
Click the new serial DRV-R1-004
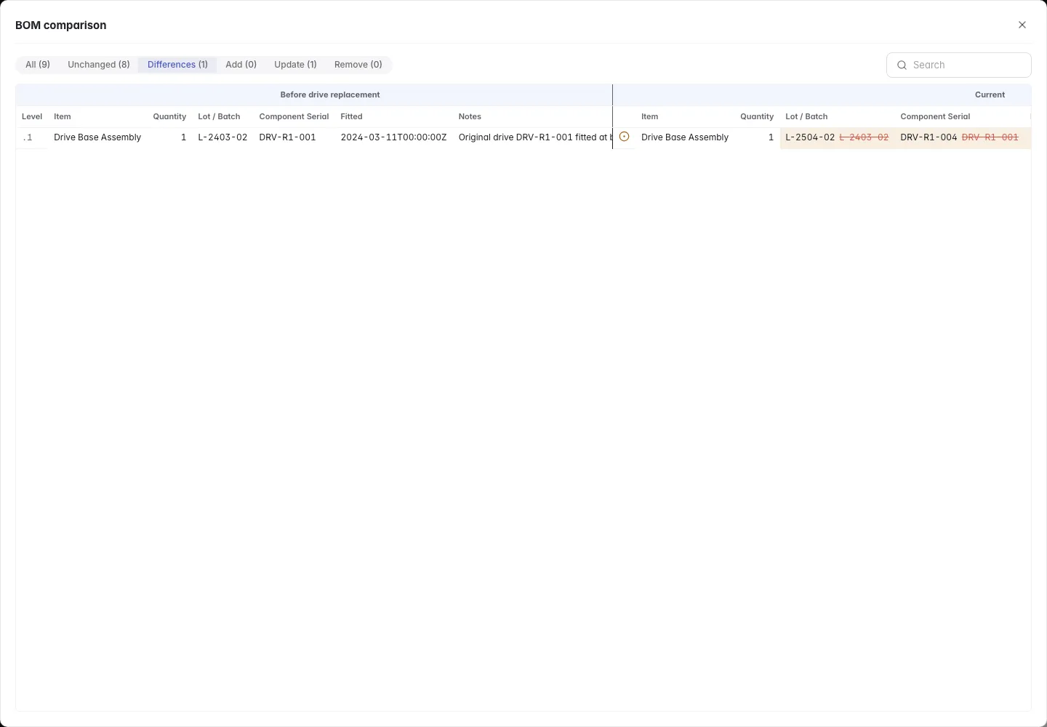click(928, 137)
